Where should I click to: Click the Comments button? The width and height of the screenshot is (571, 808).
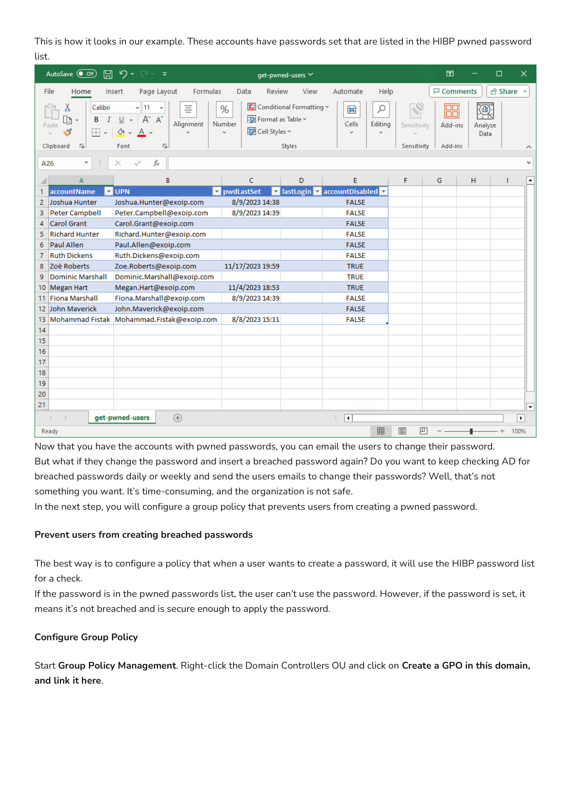(x=455, y=91)
